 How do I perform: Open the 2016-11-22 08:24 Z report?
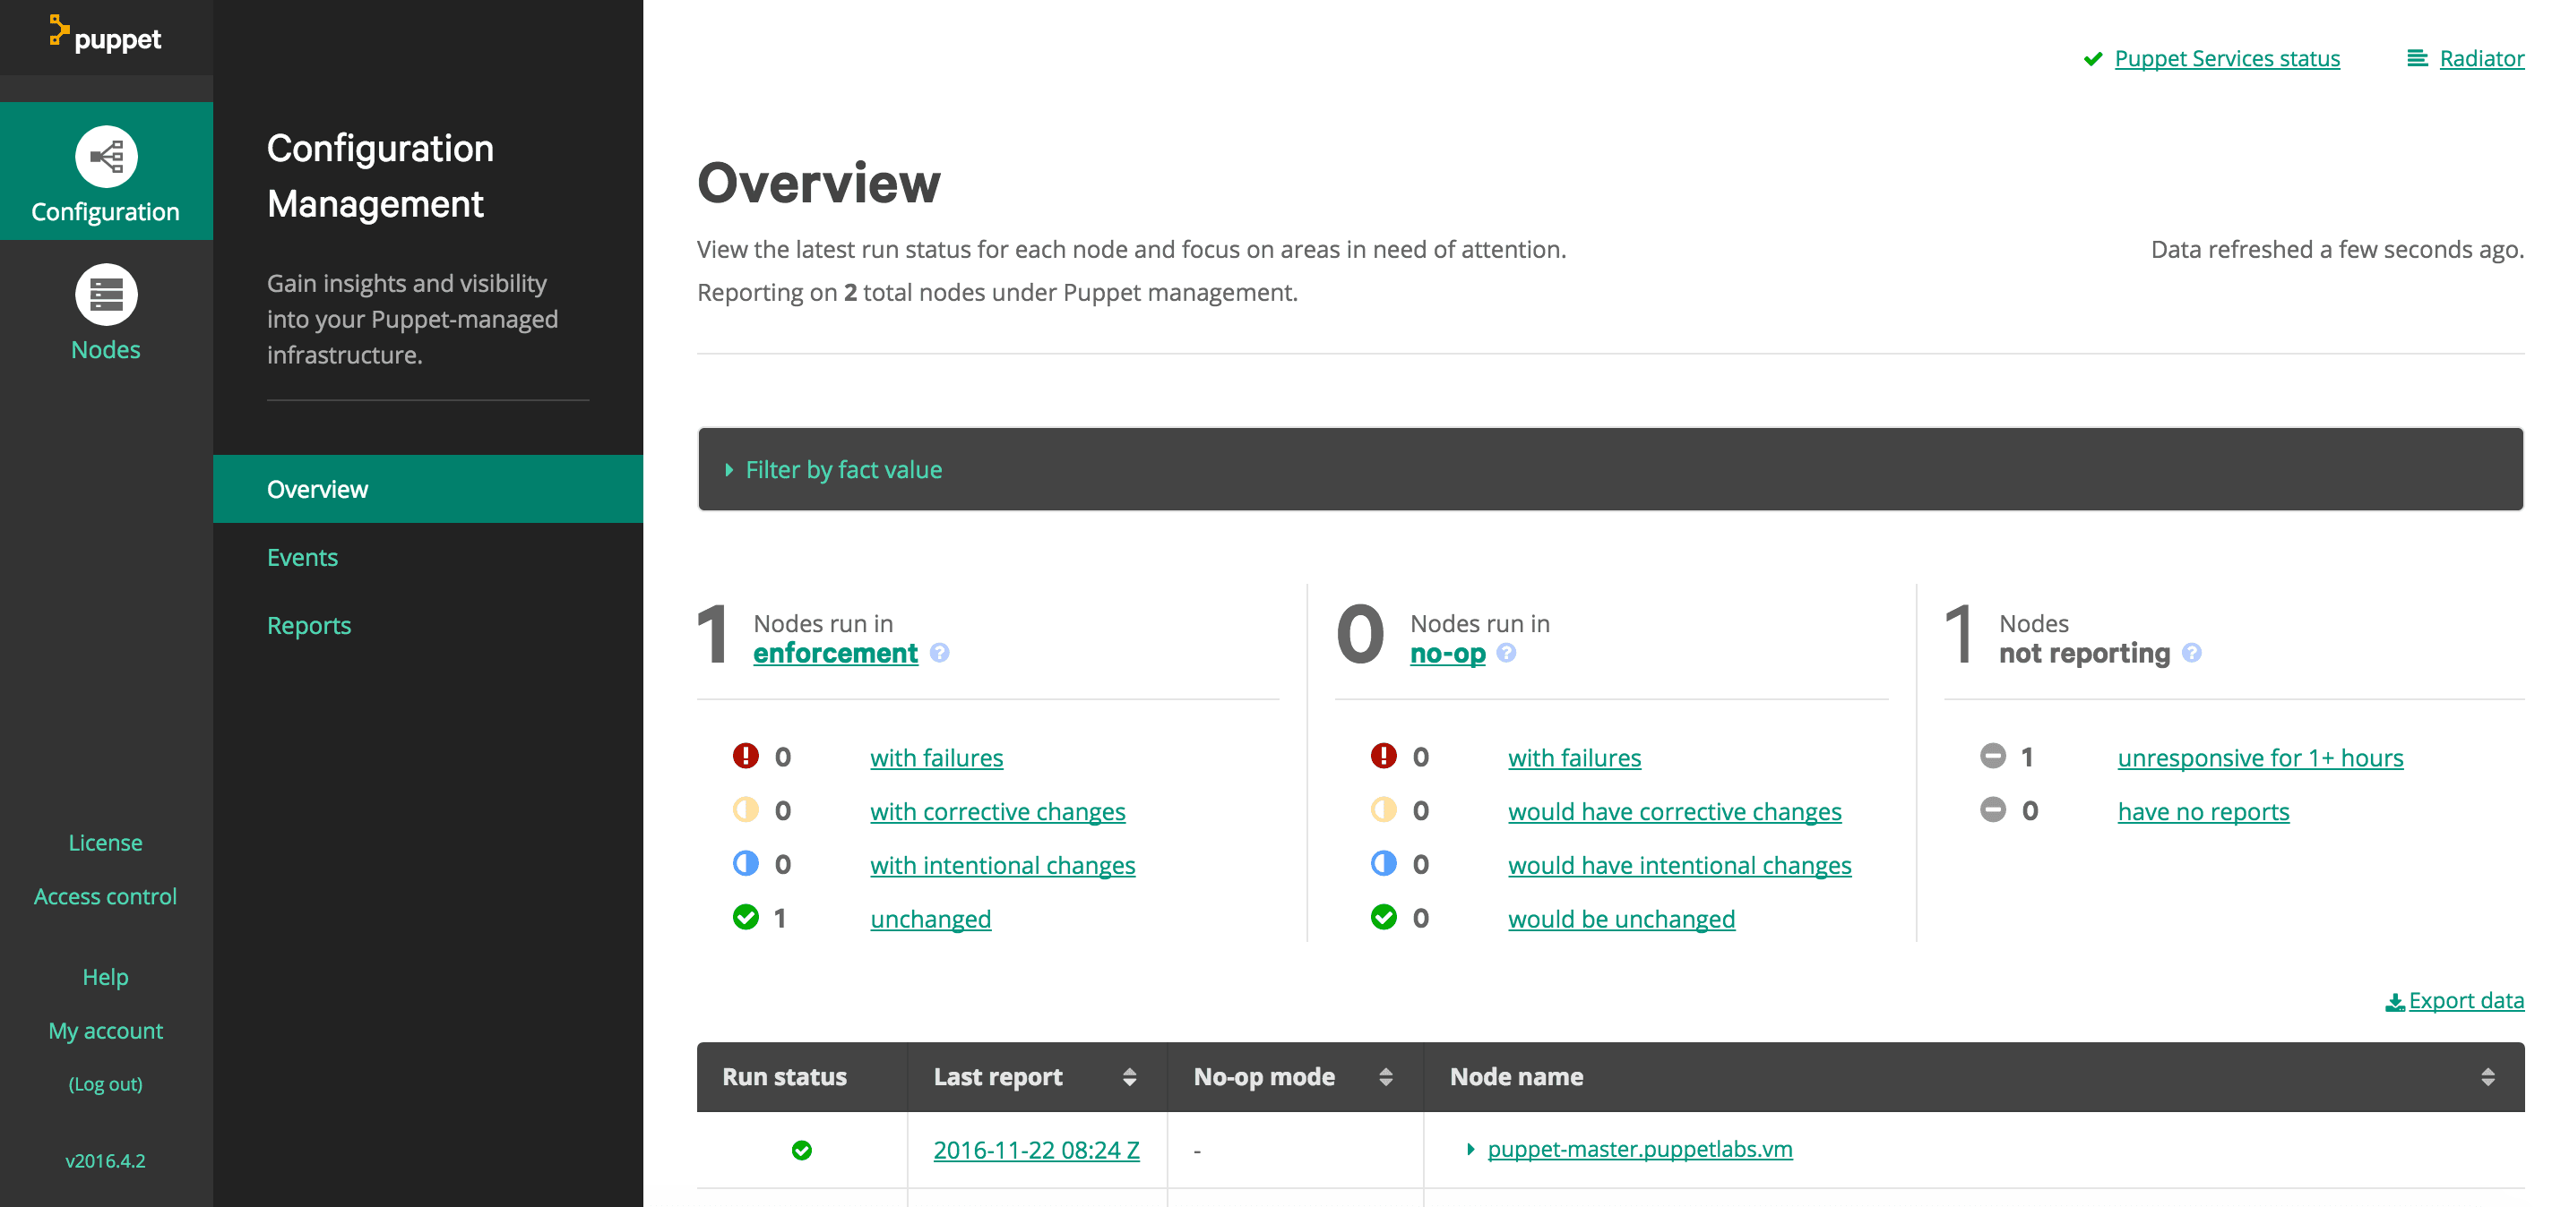coord(1036,1150)
